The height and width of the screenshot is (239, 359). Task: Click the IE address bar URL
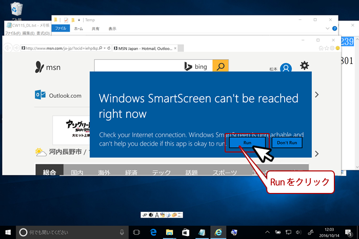(62, 48)
